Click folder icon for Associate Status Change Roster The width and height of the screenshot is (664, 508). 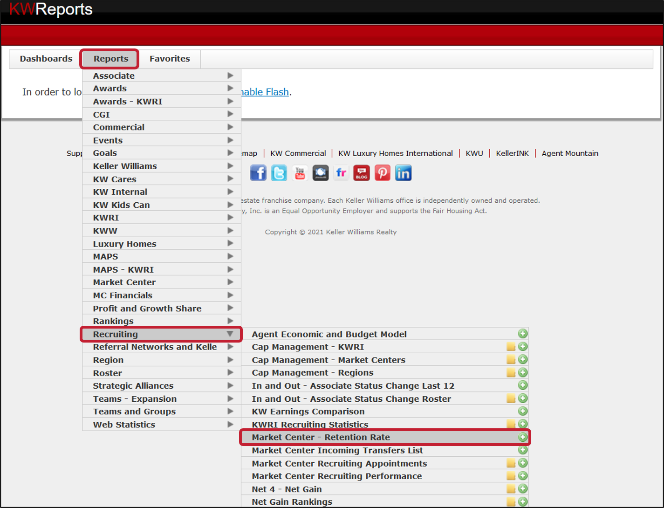coord(511,398)
